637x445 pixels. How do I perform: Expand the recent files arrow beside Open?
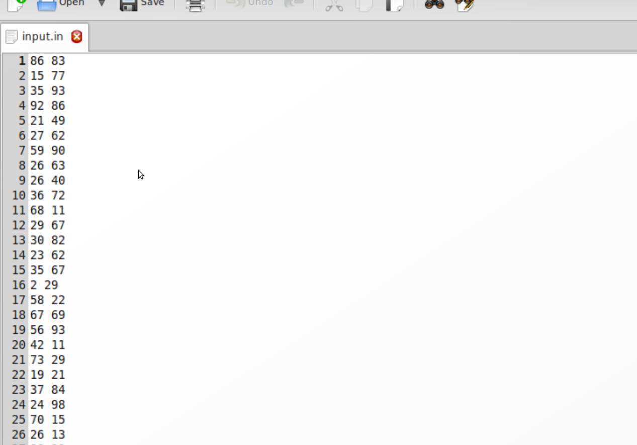[102, 4]
